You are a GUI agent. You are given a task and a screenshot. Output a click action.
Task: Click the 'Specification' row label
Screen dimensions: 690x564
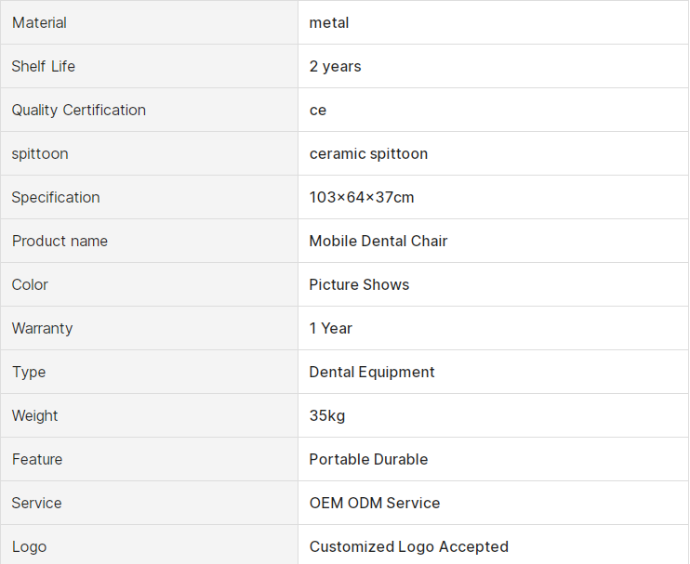point(56,197)
